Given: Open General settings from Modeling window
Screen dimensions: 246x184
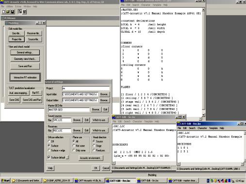Looking at the screenshot, I should click(x=25, y=53).
